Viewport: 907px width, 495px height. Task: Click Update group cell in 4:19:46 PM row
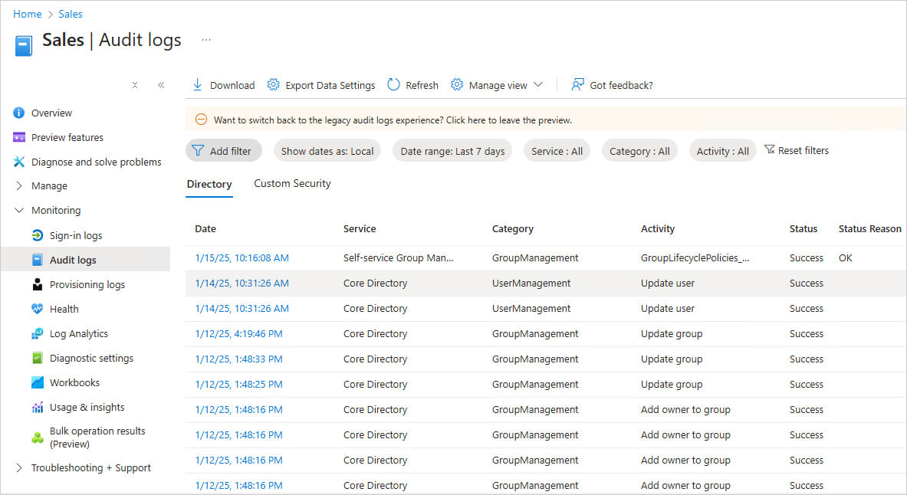click(x=672, y=334)
